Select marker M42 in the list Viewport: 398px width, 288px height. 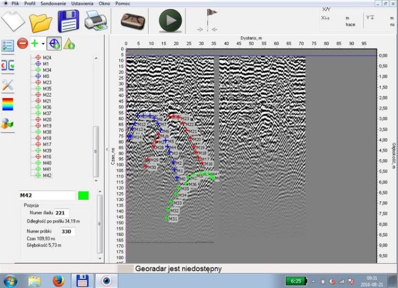47,175
